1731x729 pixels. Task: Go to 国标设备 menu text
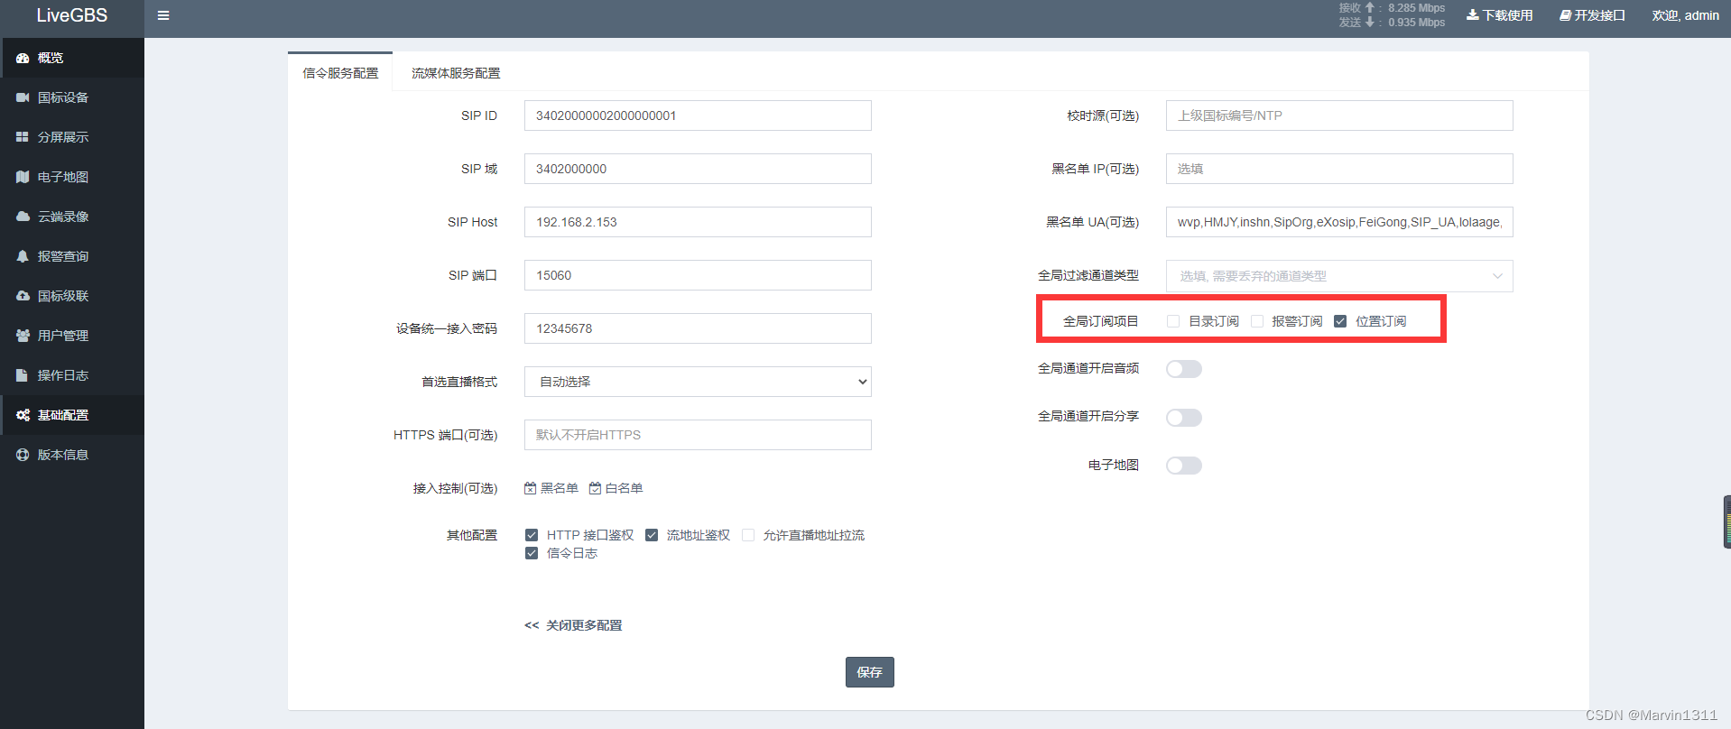tap(63, 97)
